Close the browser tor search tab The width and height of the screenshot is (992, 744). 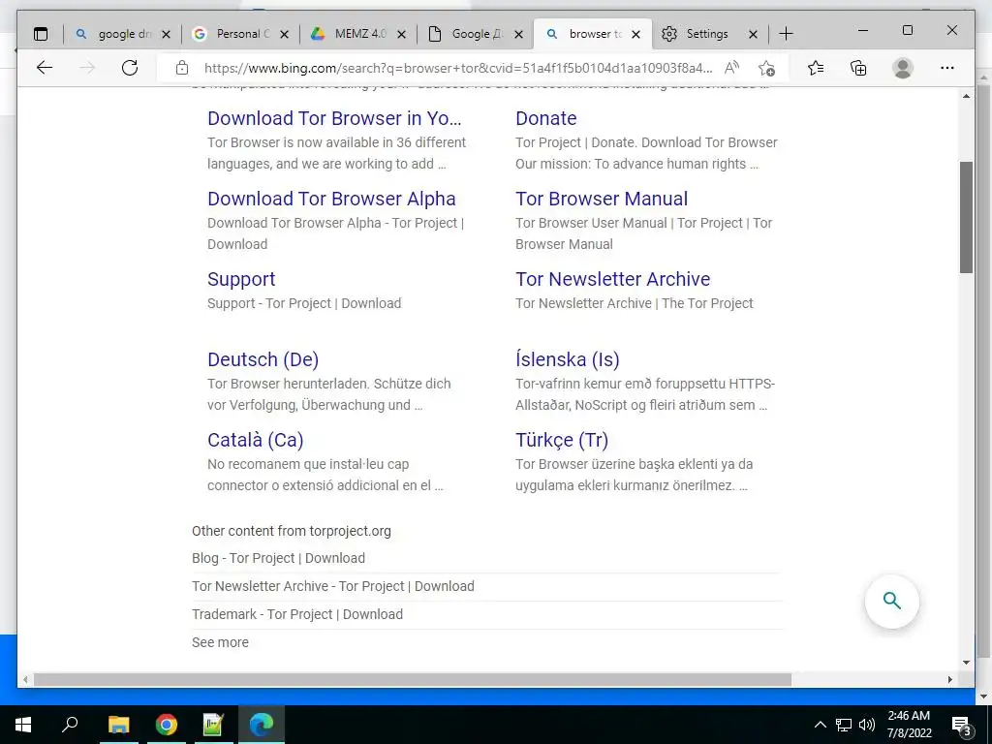click(636, 34)
